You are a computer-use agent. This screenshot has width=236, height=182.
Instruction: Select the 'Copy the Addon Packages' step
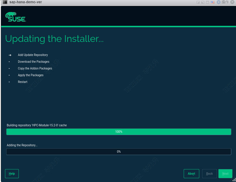coord(35,68)
